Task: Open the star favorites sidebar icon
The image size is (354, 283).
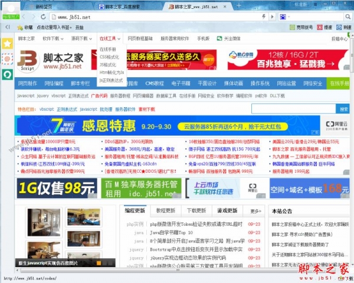Action: click(x=8, y=44)
